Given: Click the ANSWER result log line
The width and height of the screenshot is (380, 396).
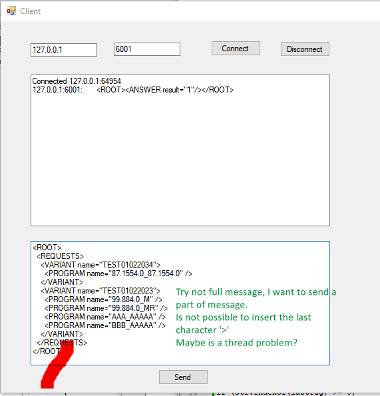Looking at the screenshot, I should (133, 90).
